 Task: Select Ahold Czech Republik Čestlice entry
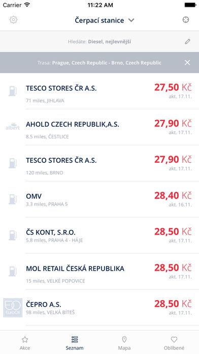(99, 127)
